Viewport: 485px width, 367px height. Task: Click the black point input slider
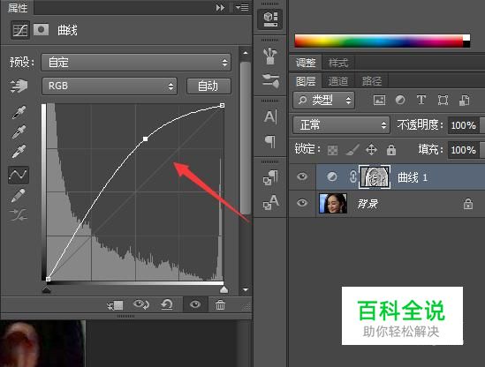47,289
